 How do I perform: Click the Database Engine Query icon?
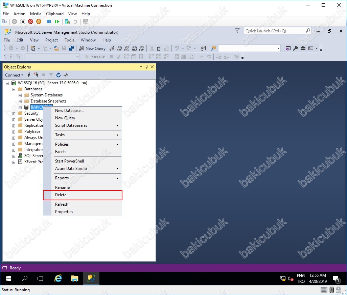[112, 48]
